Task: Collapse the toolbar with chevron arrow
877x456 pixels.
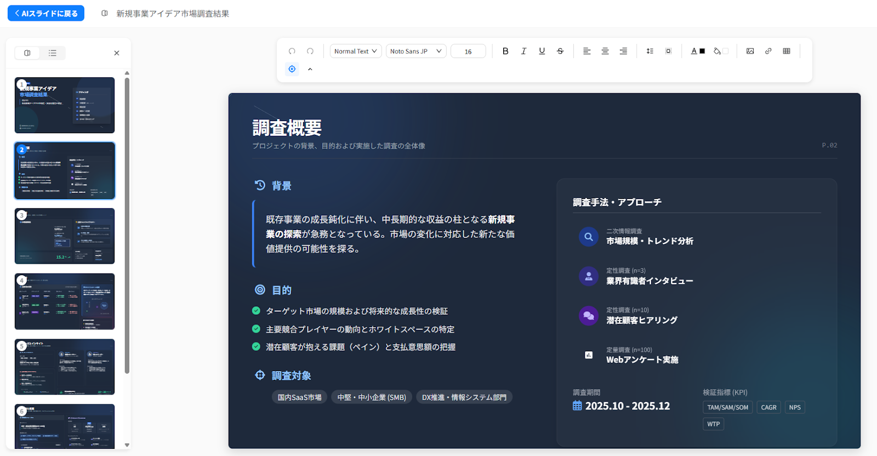Action: (310, 69)
